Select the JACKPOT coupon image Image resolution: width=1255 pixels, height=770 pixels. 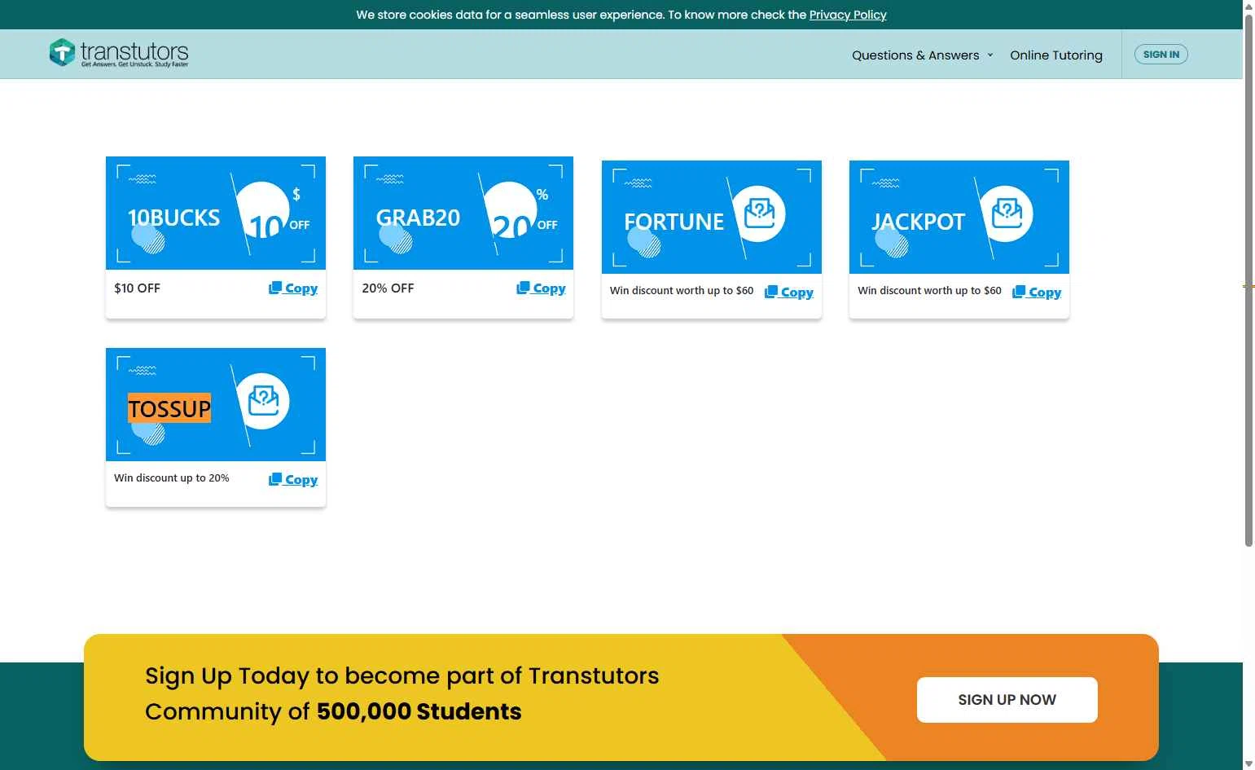[959, 217]
